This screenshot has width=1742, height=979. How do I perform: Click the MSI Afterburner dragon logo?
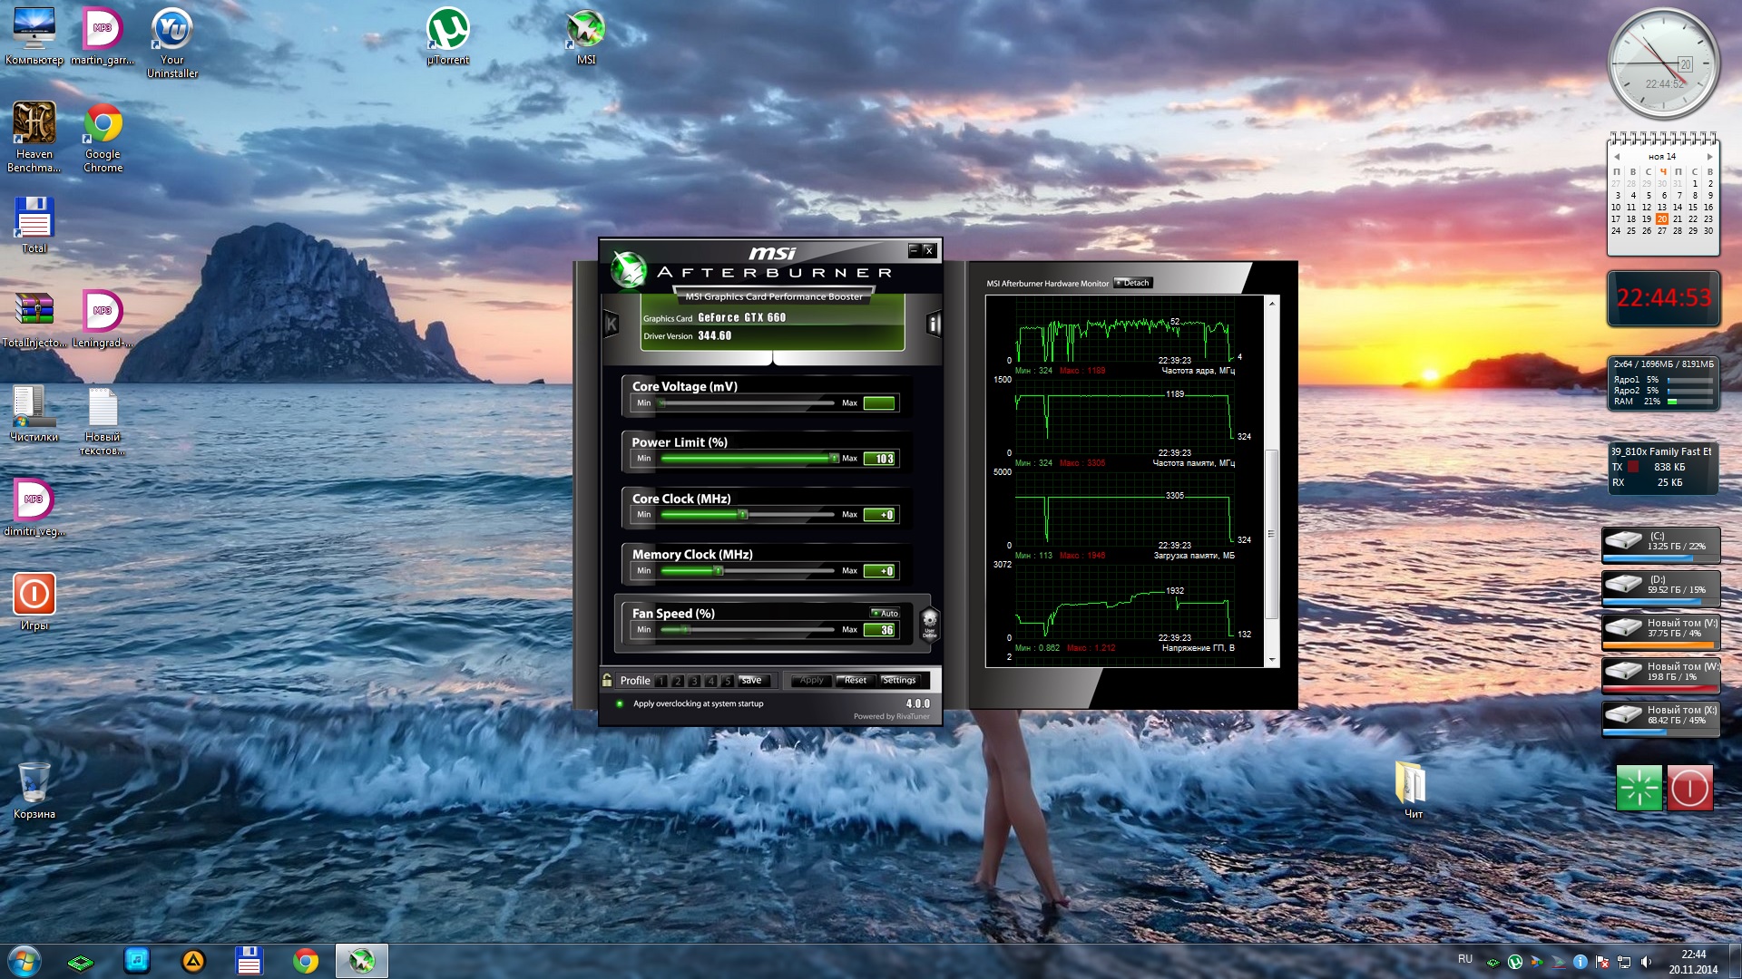pos(628,269)
